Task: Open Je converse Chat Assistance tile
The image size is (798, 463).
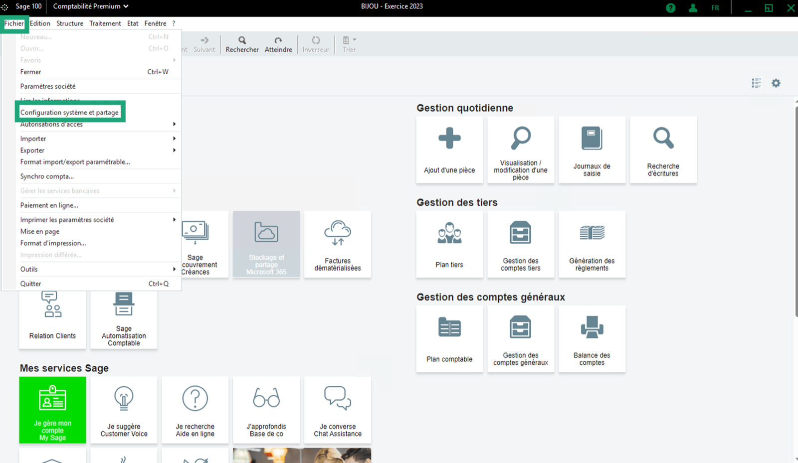Action: [x=338, y=410]
